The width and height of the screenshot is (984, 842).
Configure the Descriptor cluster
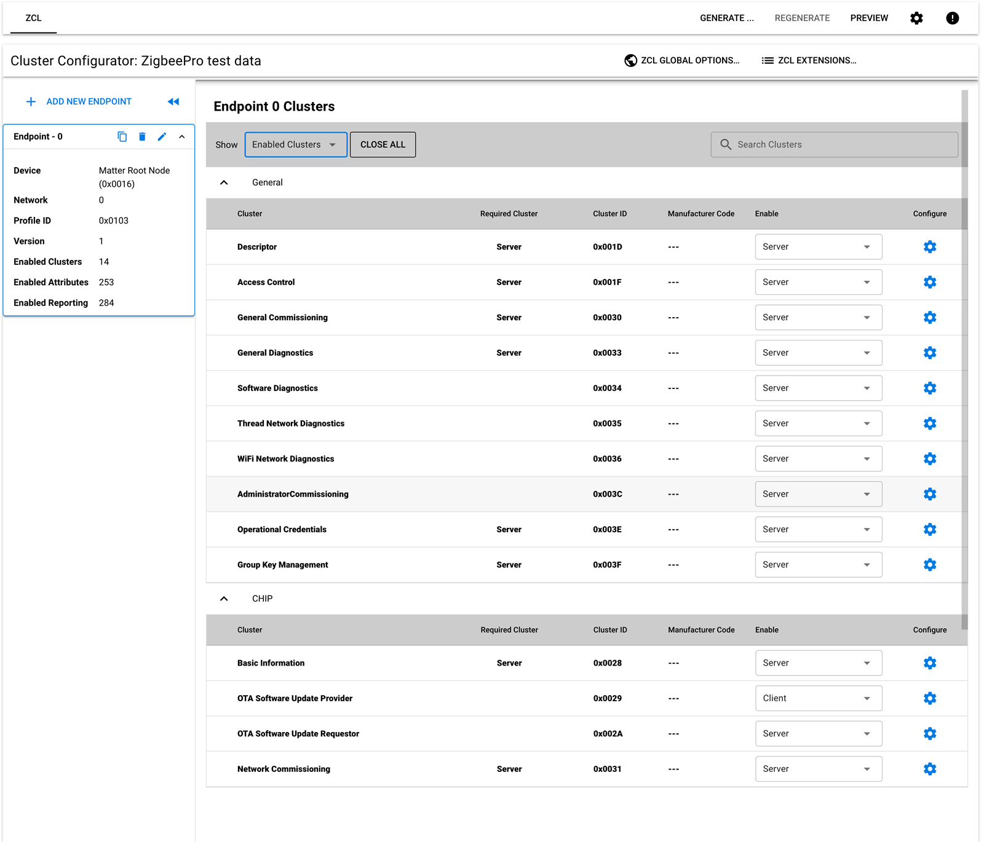pos(930,246)
